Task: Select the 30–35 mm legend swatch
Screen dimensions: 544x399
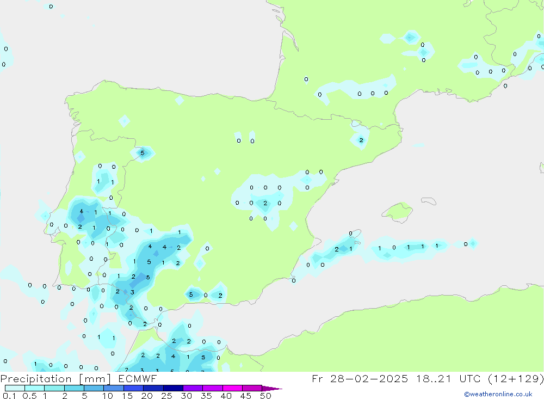Action: [193, 388]
